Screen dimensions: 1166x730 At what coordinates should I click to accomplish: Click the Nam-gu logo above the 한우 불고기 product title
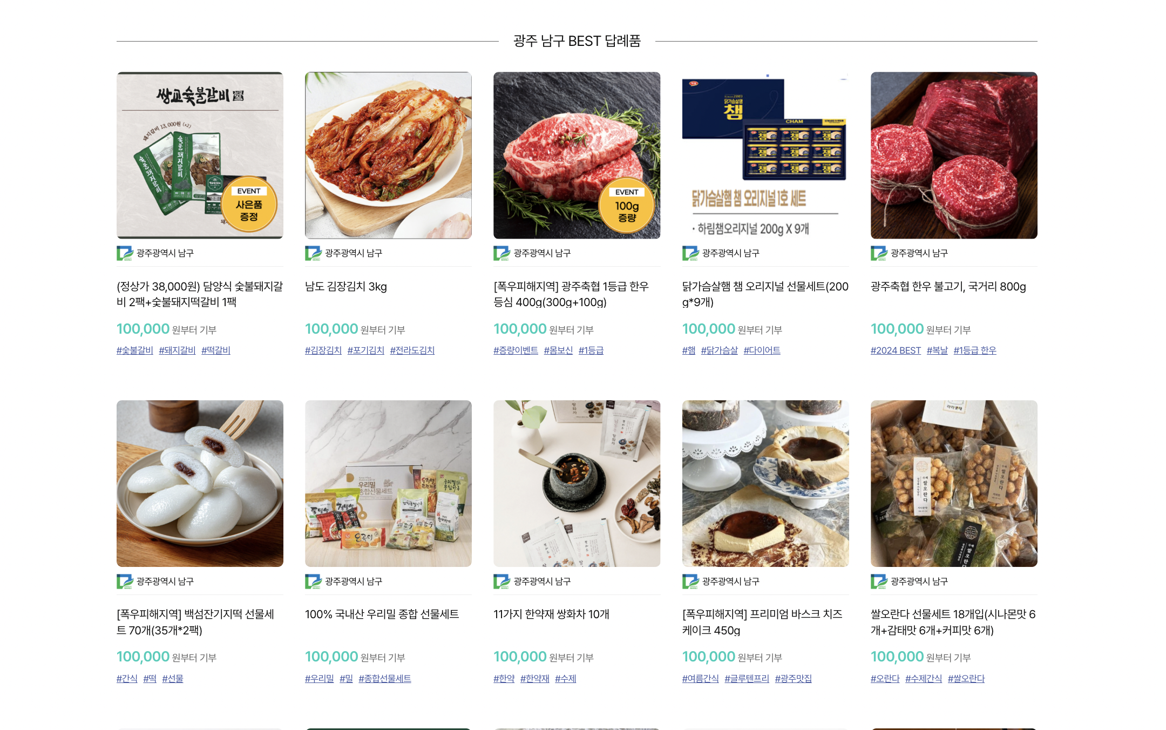[879, 253]
